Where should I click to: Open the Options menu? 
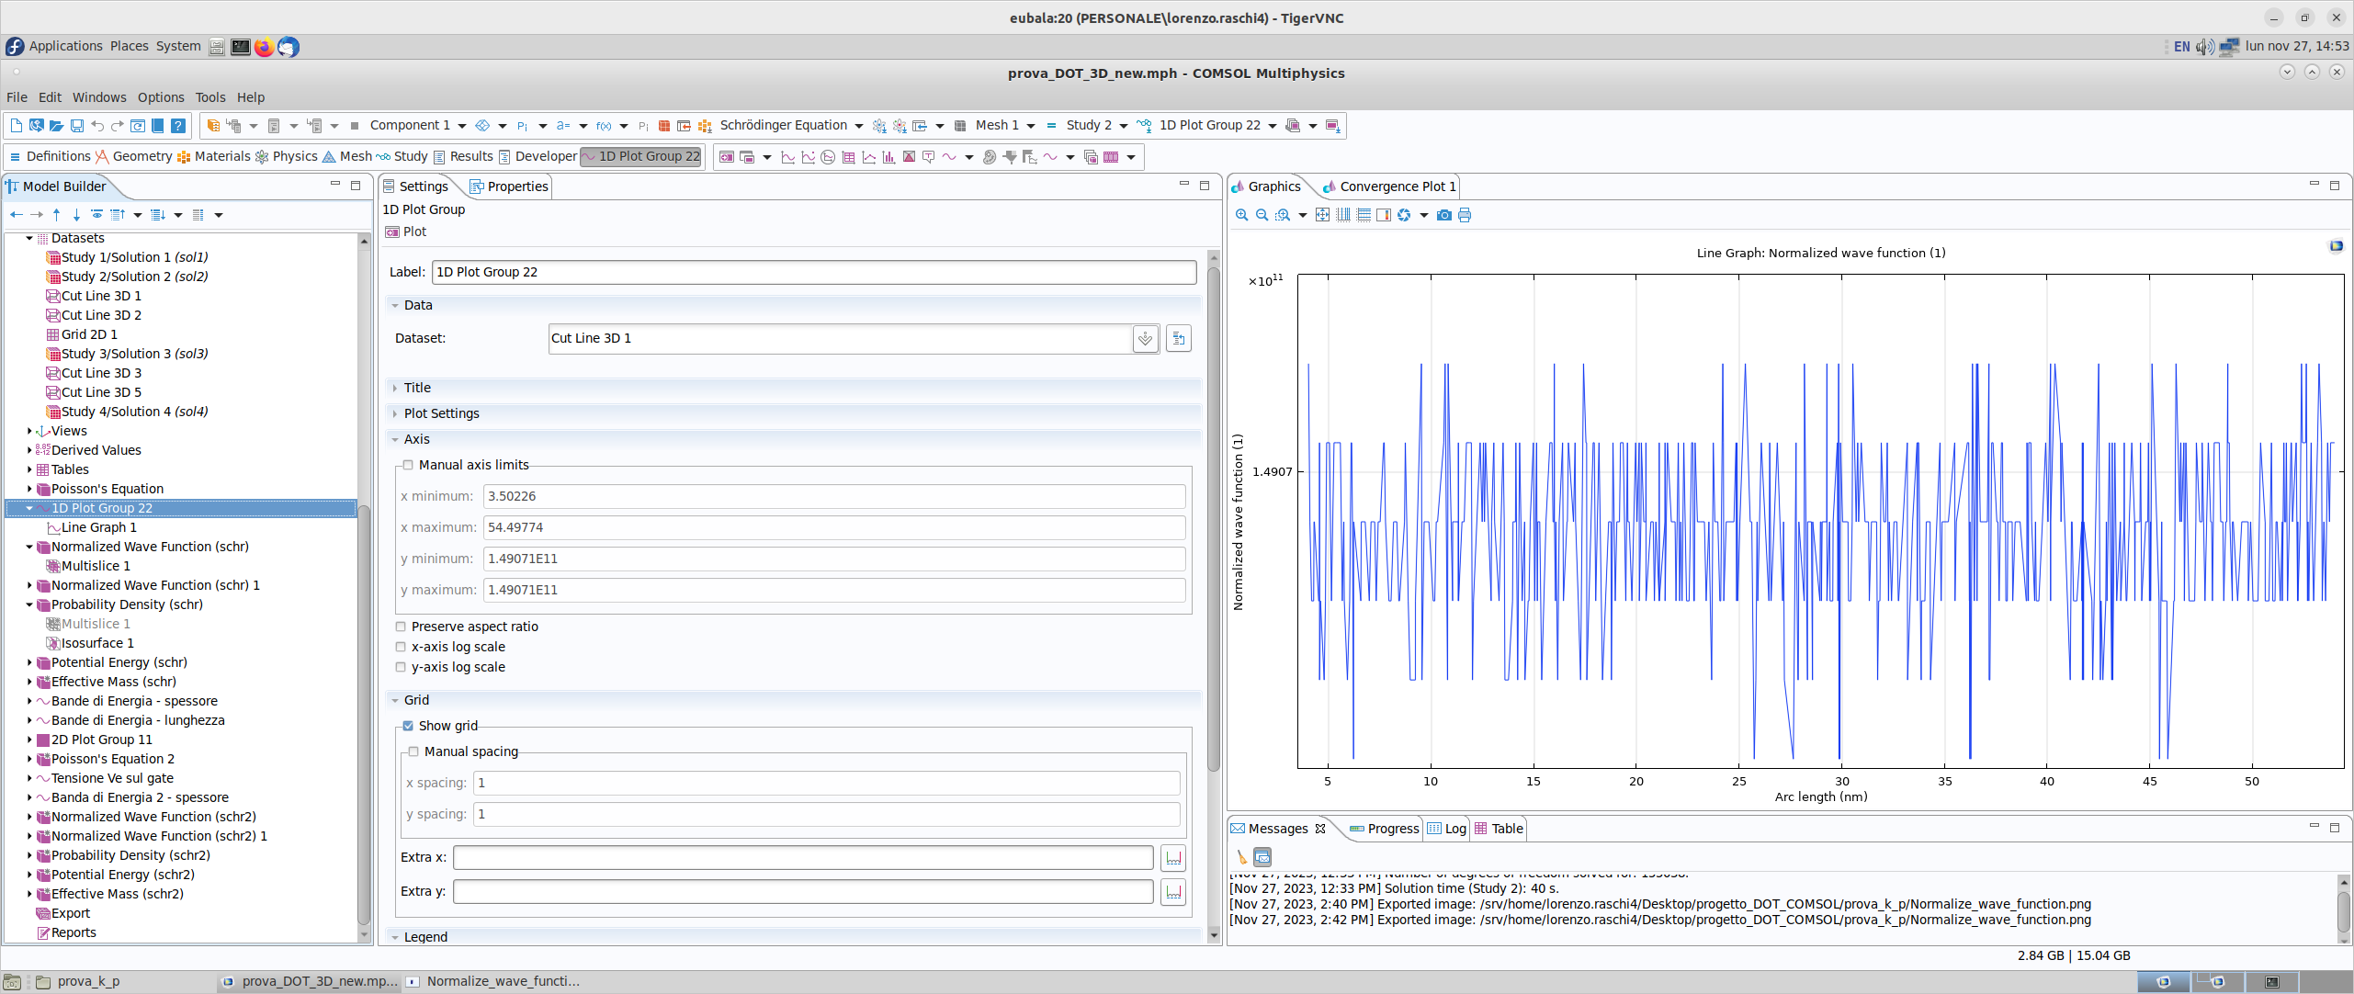click(x=161, y=97)
